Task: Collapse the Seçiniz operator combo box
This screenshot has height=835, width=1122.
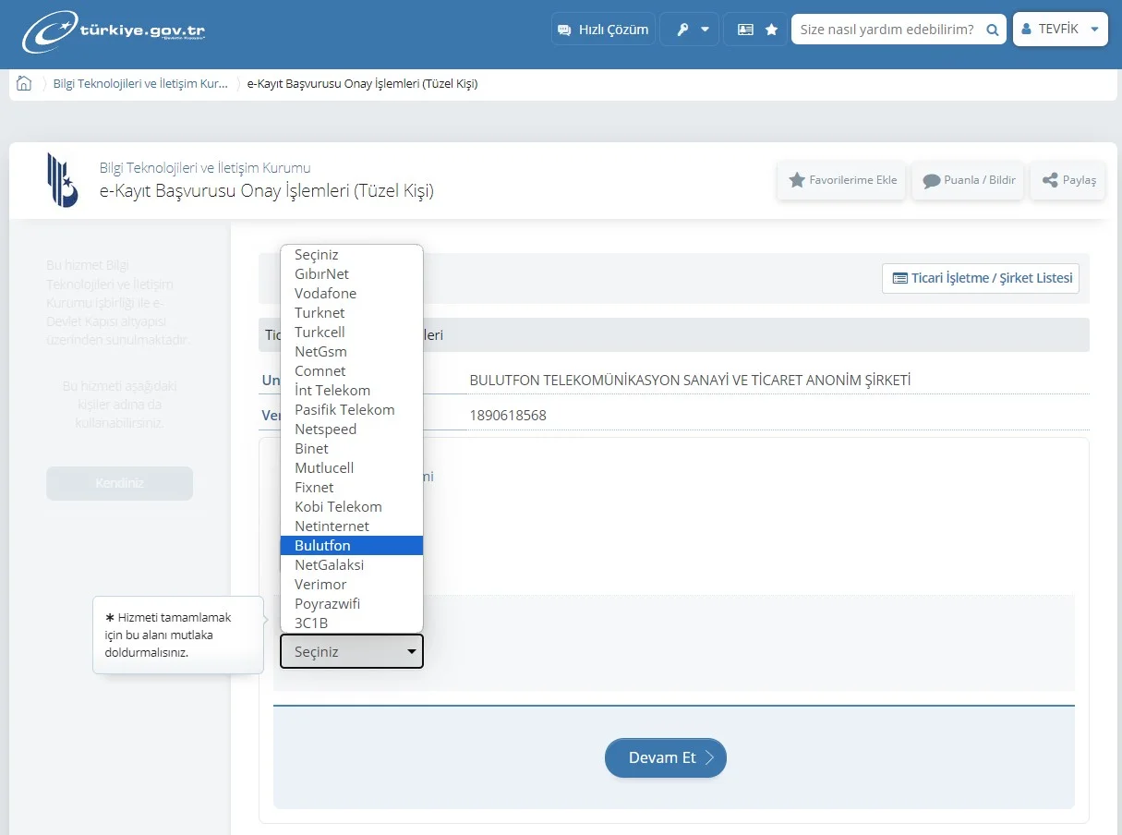Action: 352,651
